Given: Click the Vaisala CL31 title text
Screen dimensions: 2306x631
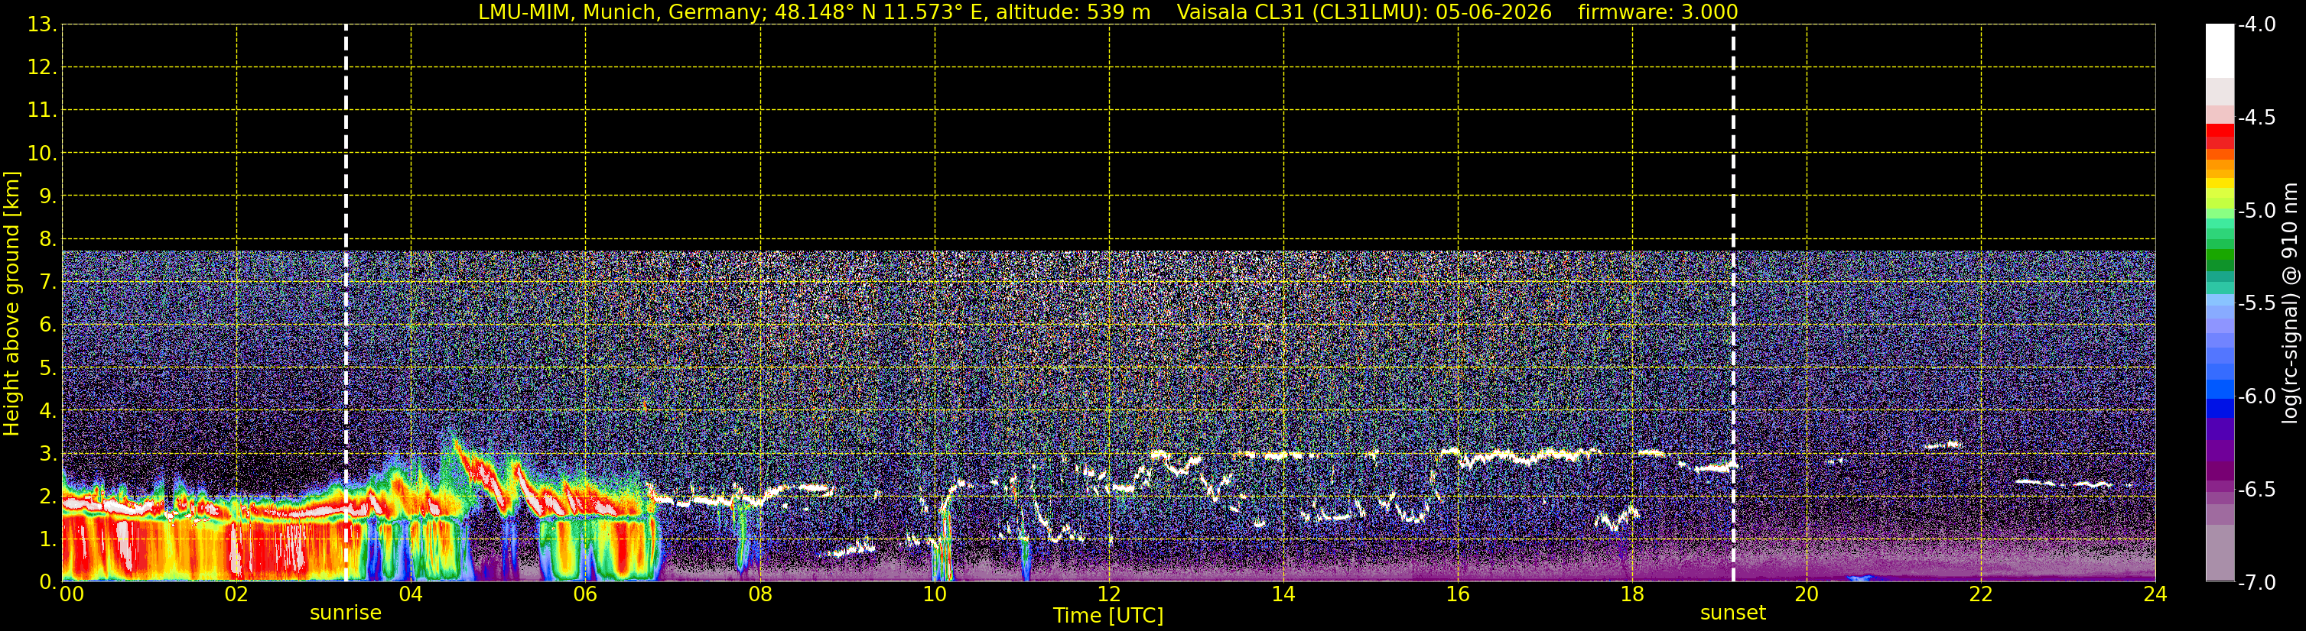Looking at the screenshot, I should coord(1364,12).
